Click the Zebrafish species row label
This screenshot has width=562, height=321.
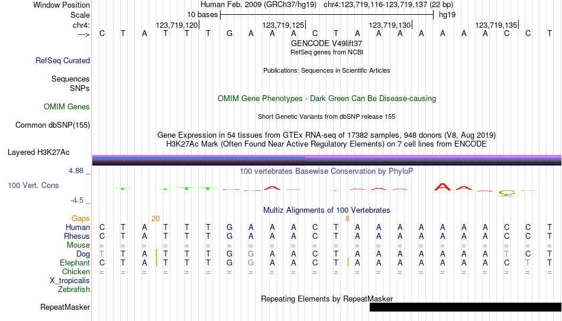coord(74,289)
